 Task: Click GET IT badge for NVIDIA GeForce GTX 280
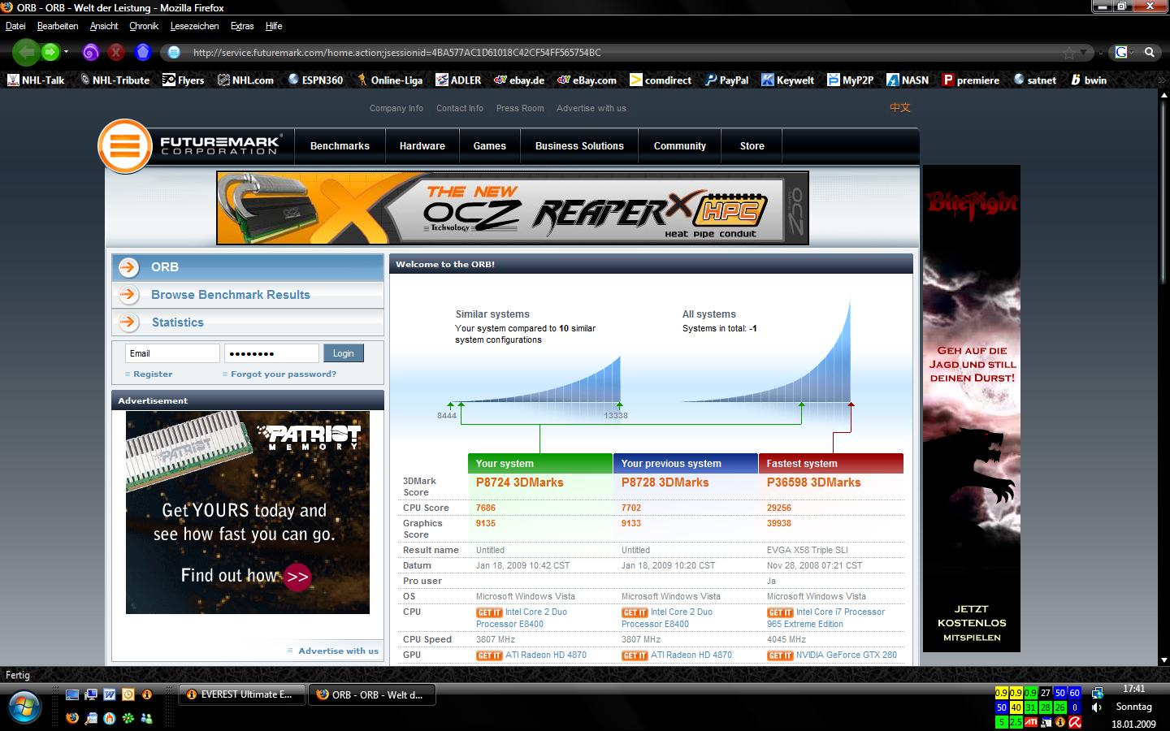(x=780, y=655)
